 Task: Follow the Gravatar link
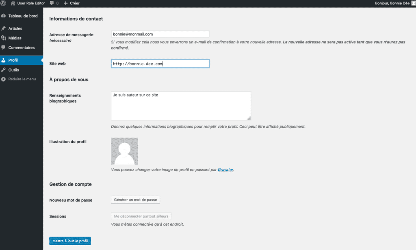point(225,170)
